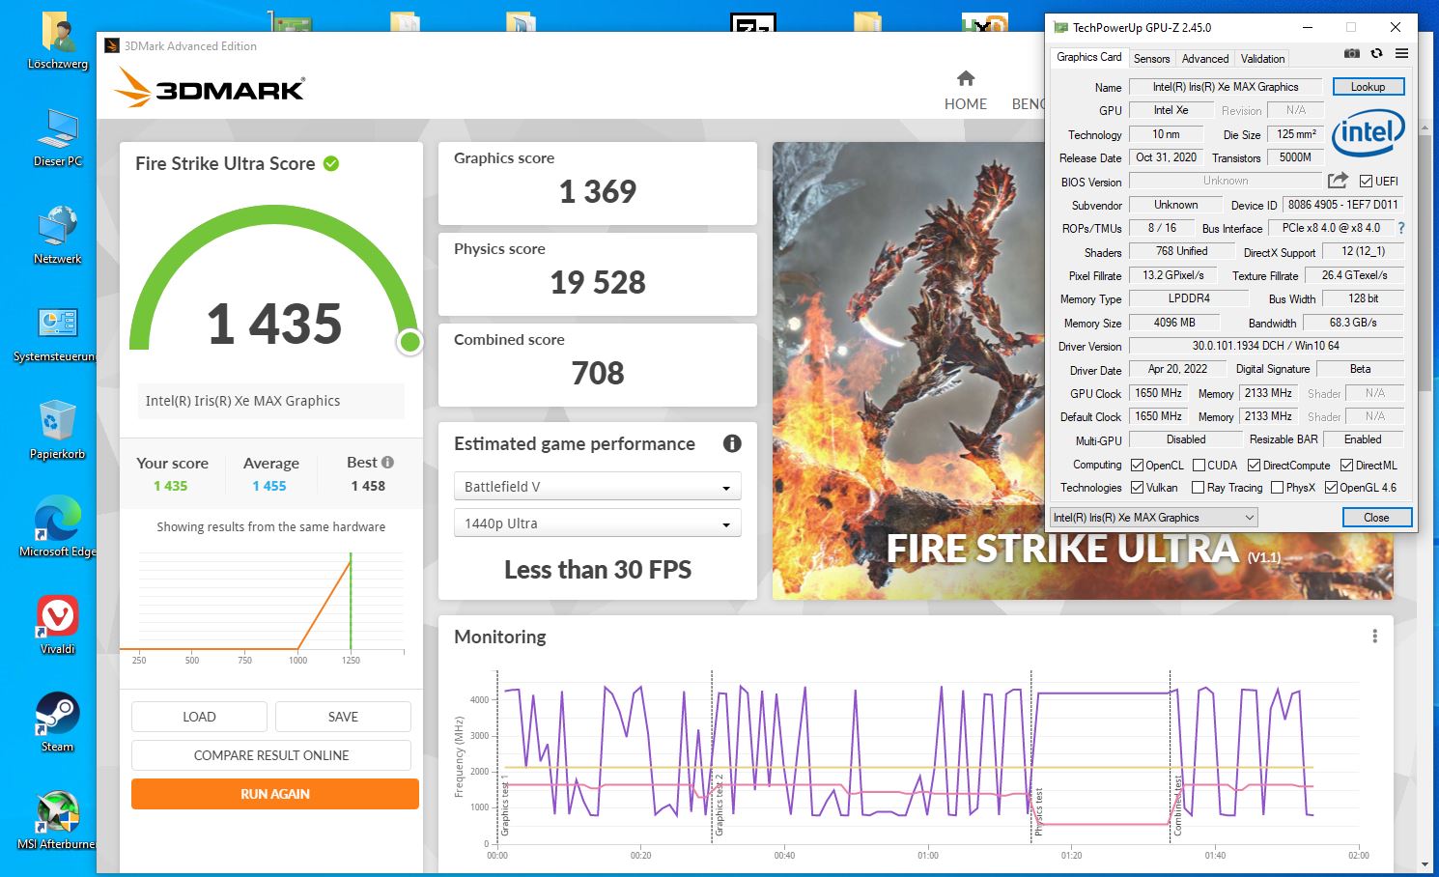
Task: Click the Physics test marker in Monitoring chart
Action: tap(1033, 758)
